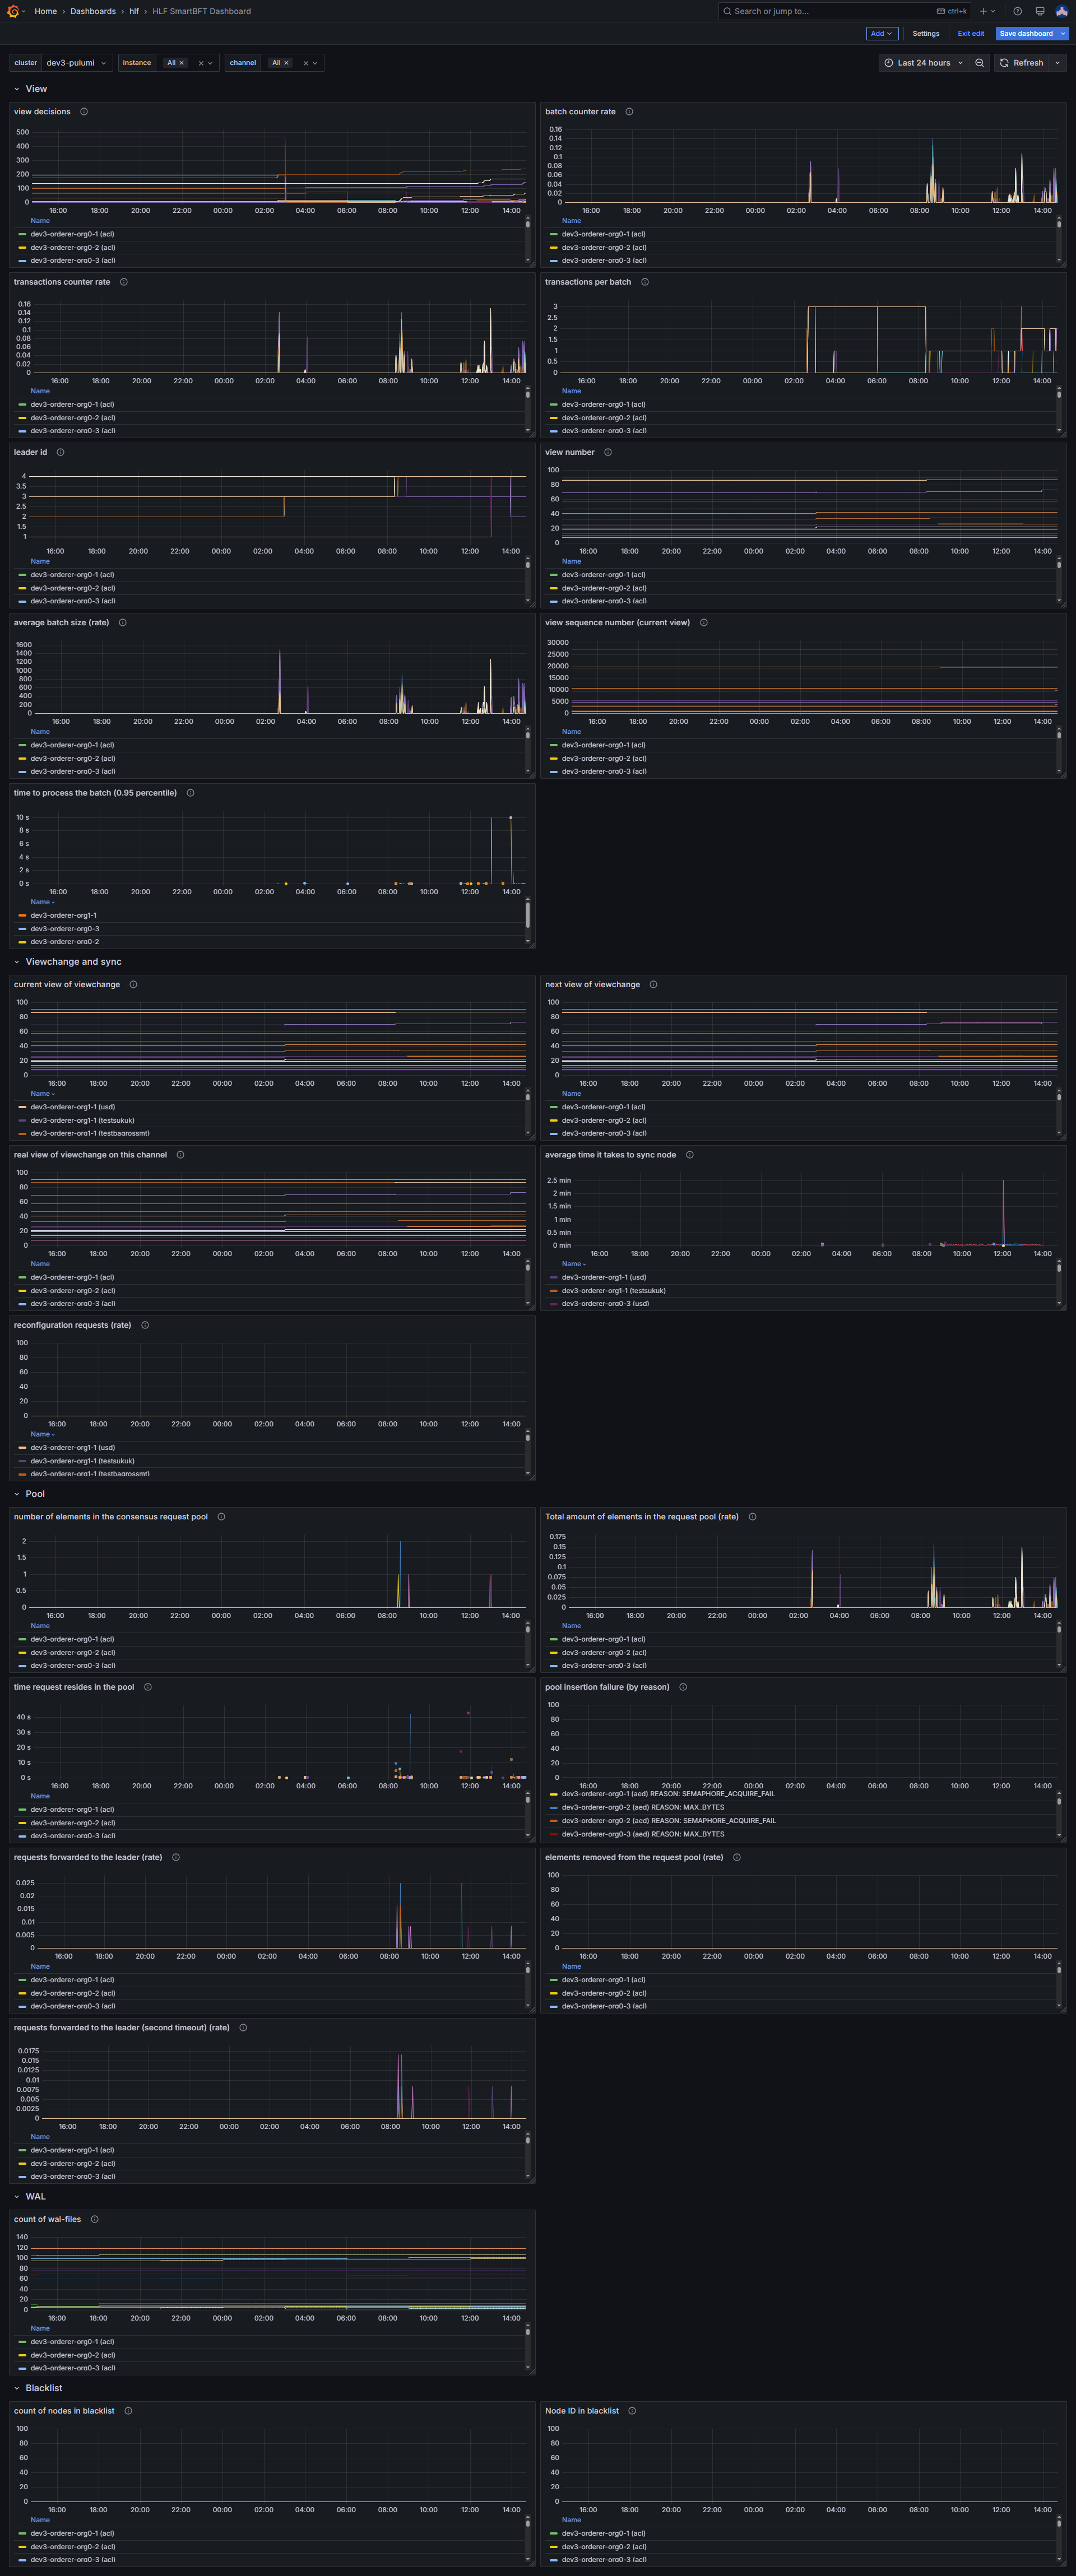
Task: Remove the All tag from instance filter
Action: coord(182,63)
